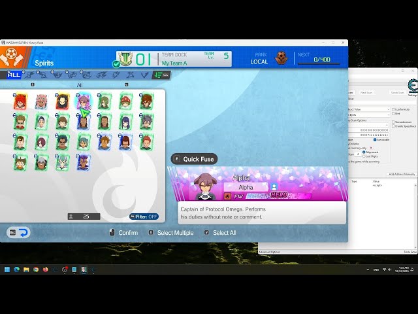The image size is (418, 314).
Task: Choose the purple long-haired girl spirit
Action: click(125, 122)
